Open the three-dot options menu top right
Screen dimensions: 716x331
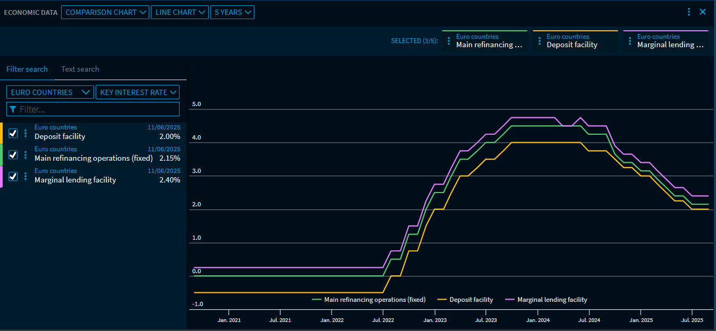[x=689, y=11]
